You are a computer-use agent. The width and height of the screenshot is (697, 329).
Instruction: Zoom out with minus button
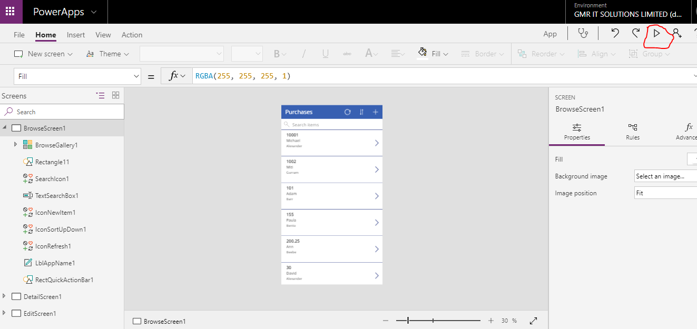386,321
